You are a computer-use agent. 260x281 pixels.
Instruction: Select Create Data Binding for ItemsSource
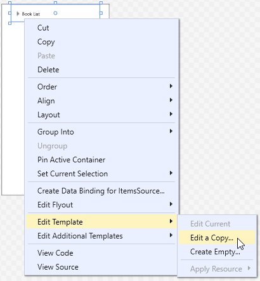pos(101,191)
